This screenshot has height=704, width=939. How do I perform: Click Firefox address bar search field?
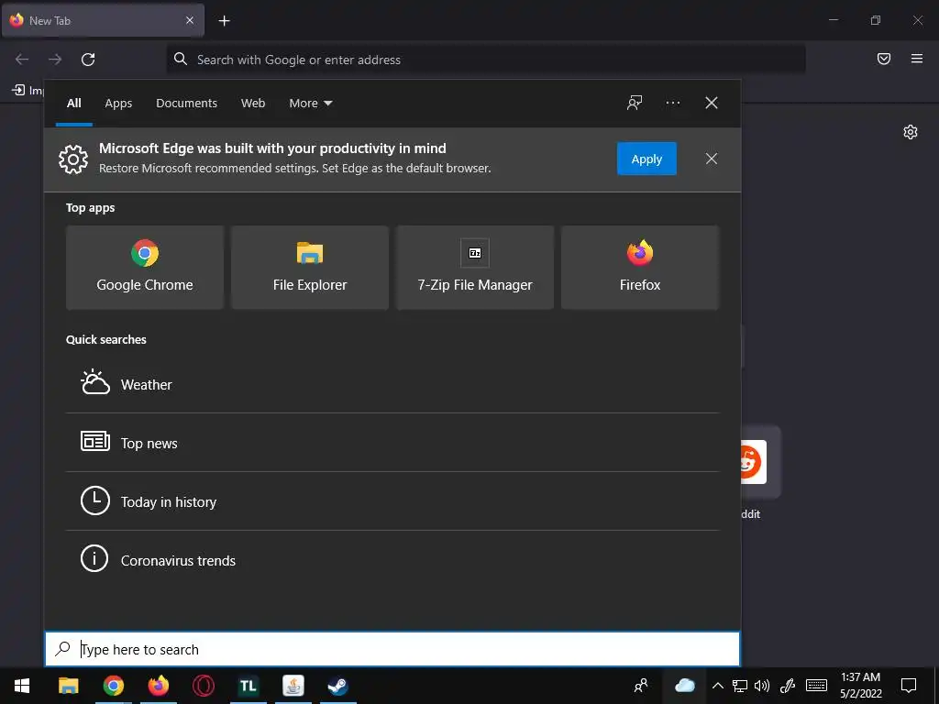(486, 60)
